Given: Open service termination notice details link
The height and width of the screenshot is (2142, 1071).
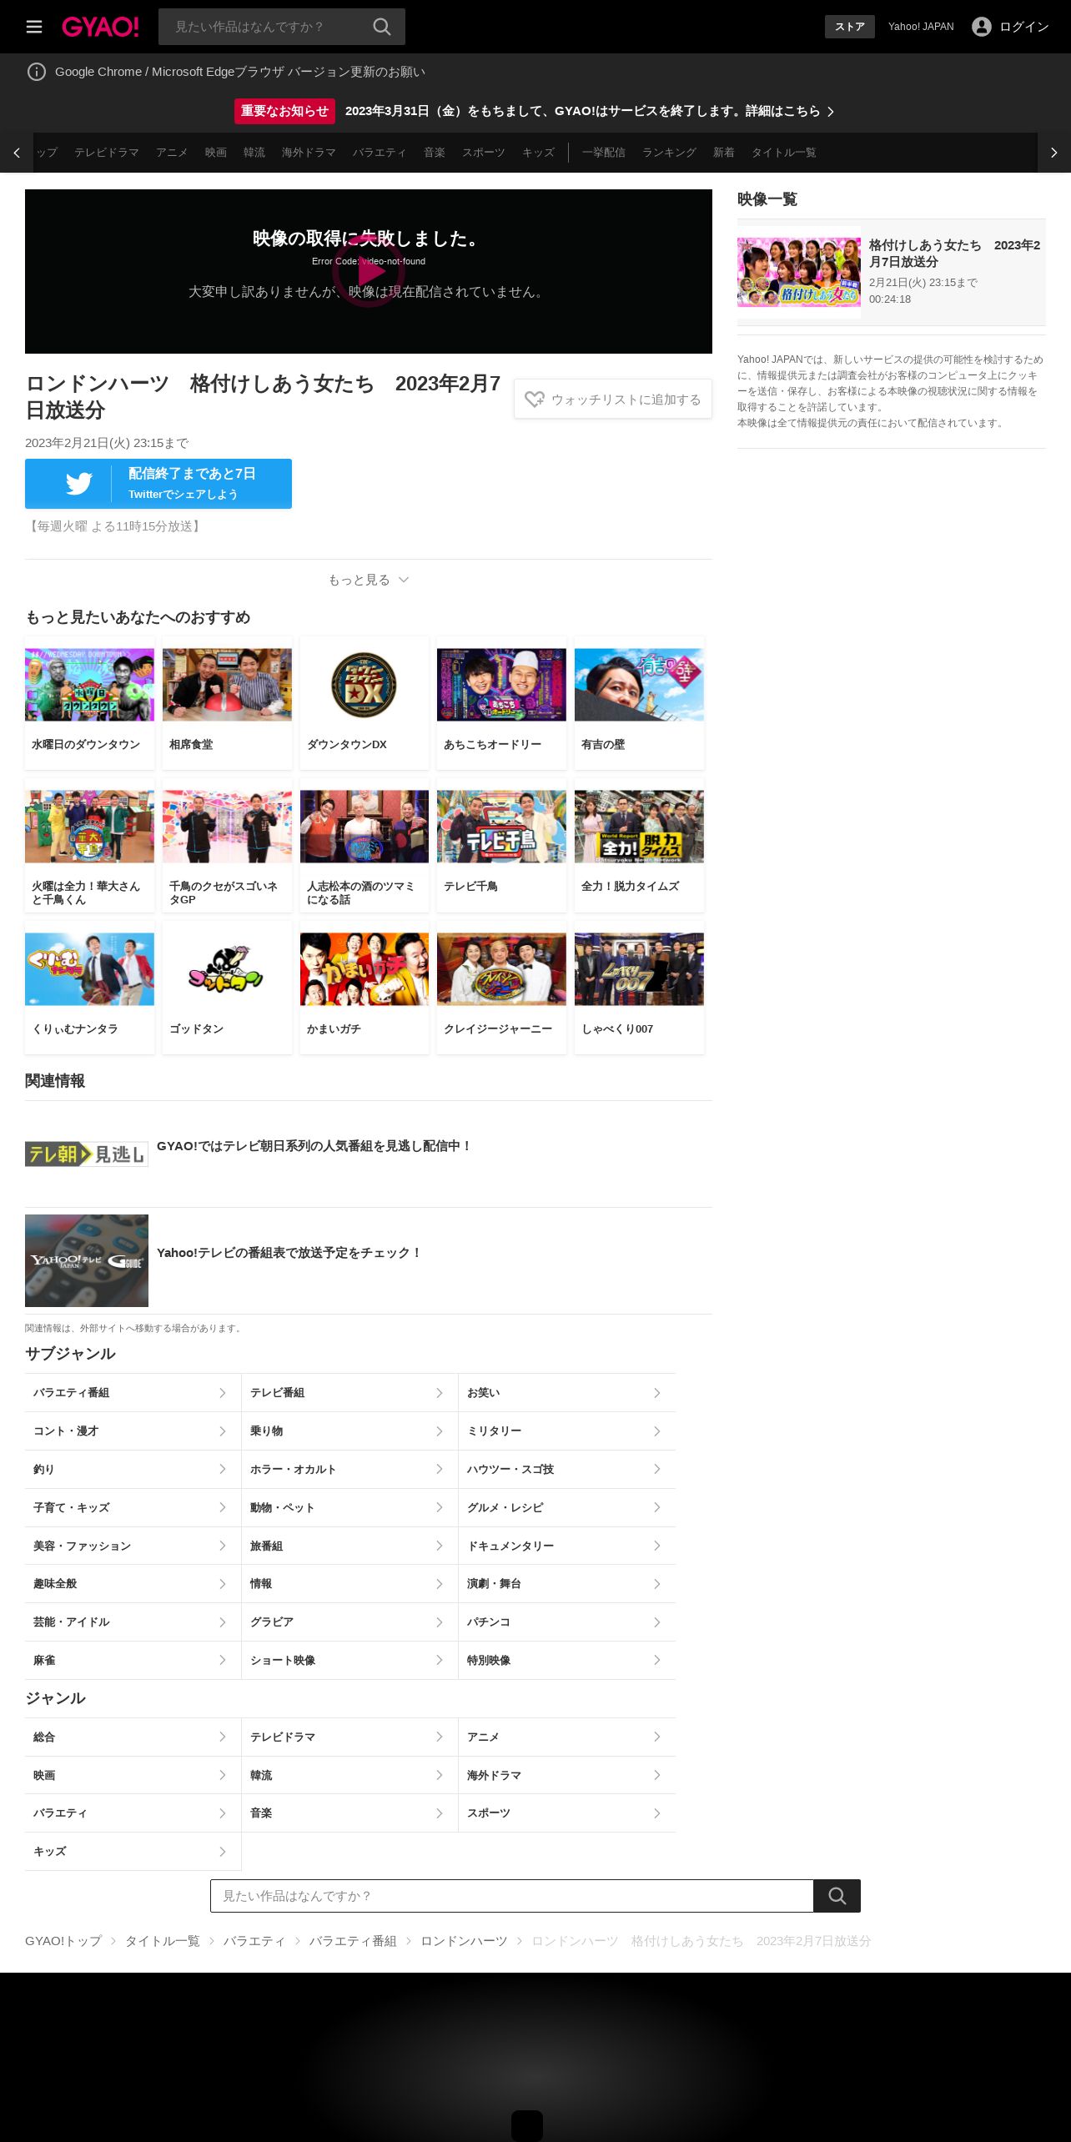Looking at the screenshot, I should [x=590, y=111].
